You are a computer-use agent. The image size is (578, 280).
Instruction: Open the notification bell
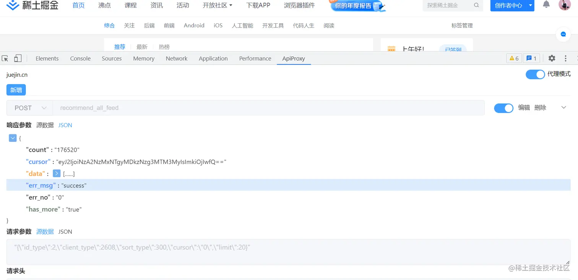[547, 5]
